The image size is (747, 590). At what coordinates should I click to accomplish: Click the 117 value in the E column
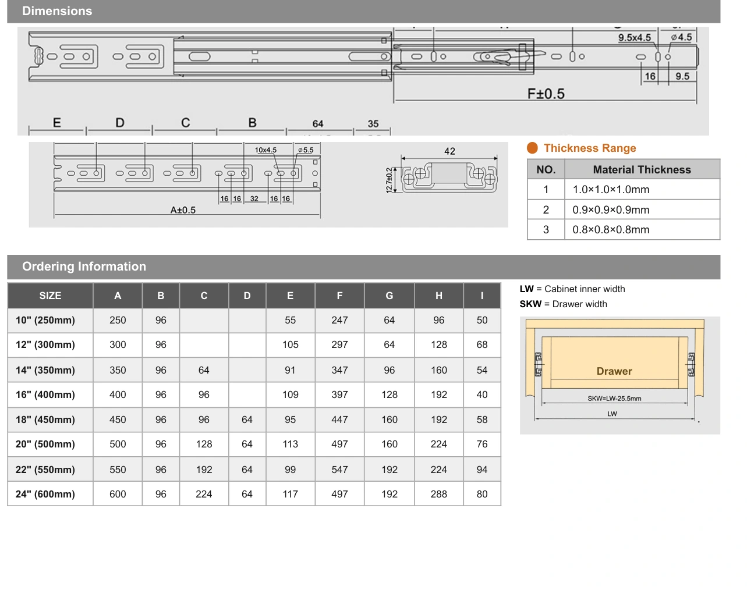click(x=291, y=494)
